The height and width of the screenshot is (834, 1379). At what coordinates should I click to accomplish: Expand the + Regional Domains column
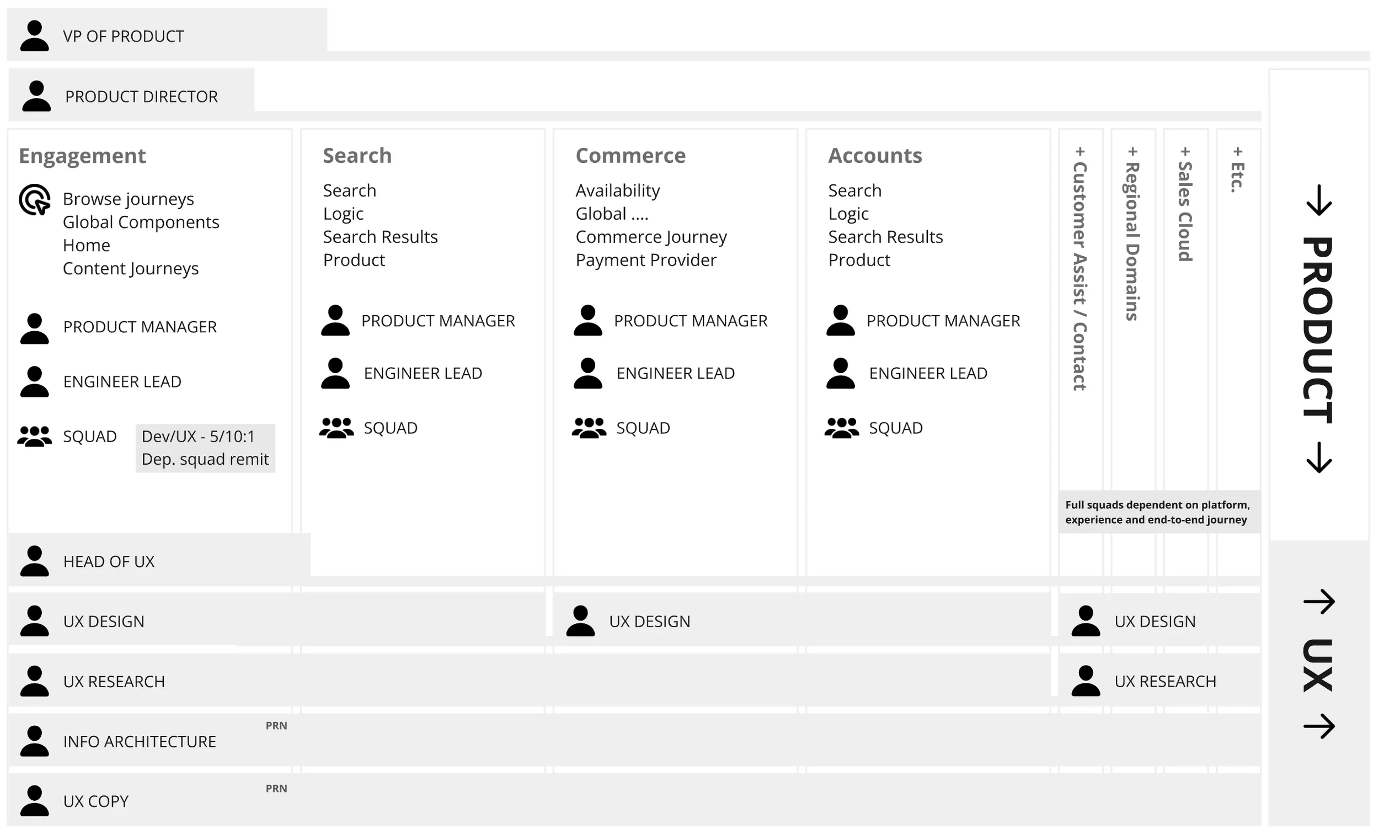[x=1132, y=233]
